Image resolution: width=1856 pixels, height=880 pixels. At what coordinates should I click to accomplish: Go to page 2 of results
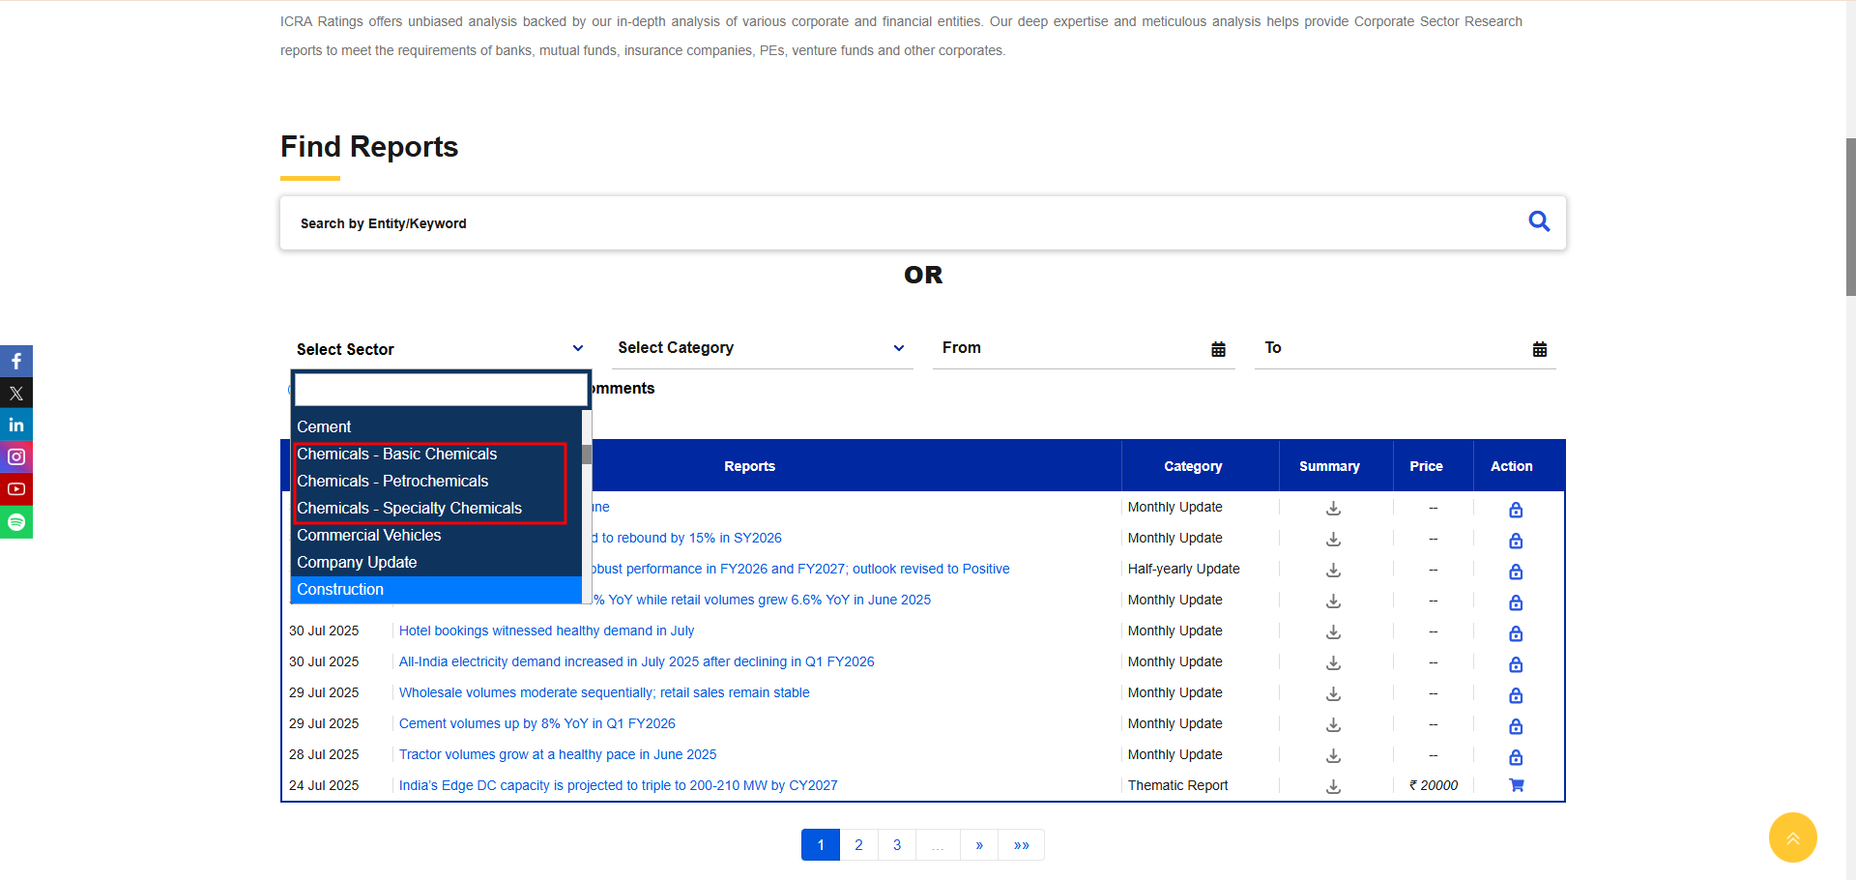point(858,845)
